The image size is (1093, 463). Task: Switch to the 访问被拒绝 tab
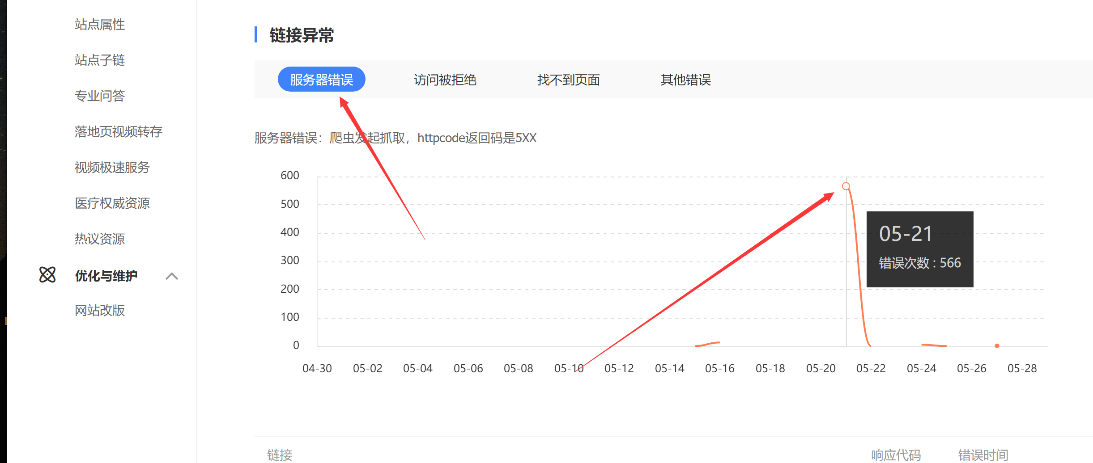[444, 80]
